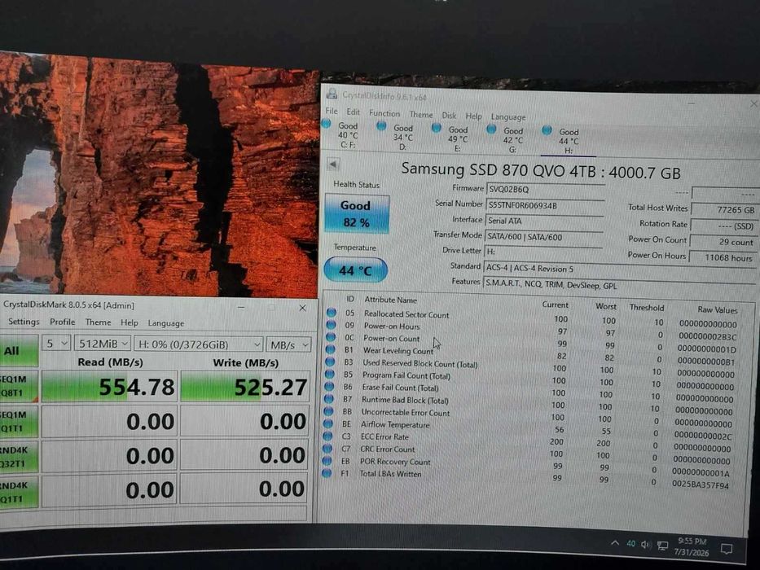
Task: Click the status icon for Reallocated Sector Count
Action: (332, 312)
